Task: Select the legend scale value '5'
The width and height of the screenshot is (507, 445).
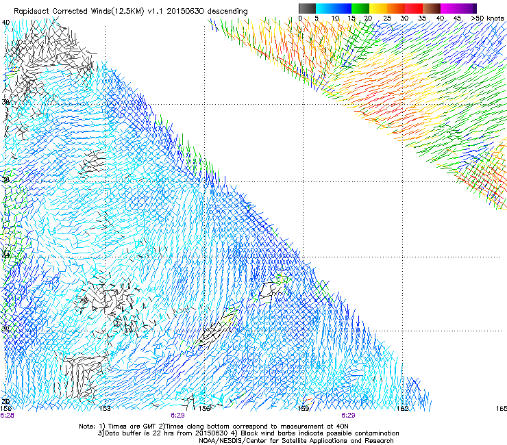Action: coord(317,18)
